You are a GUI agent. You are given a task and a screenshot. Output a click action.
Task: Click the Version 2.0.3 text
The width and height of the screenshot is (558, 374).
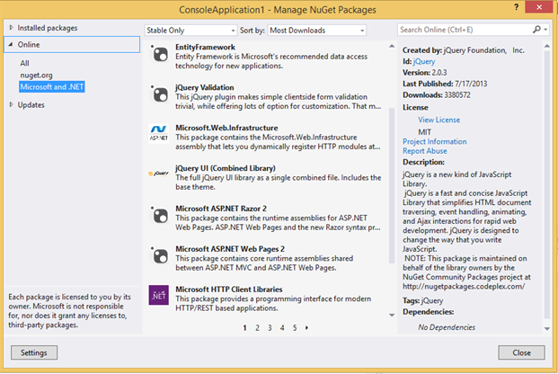click(424, 73)
